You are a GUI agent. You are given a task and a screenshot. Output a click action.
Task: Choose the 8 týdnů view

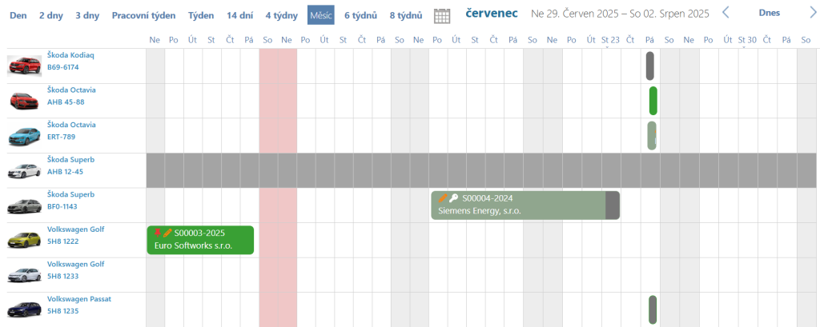pos(406,15)
